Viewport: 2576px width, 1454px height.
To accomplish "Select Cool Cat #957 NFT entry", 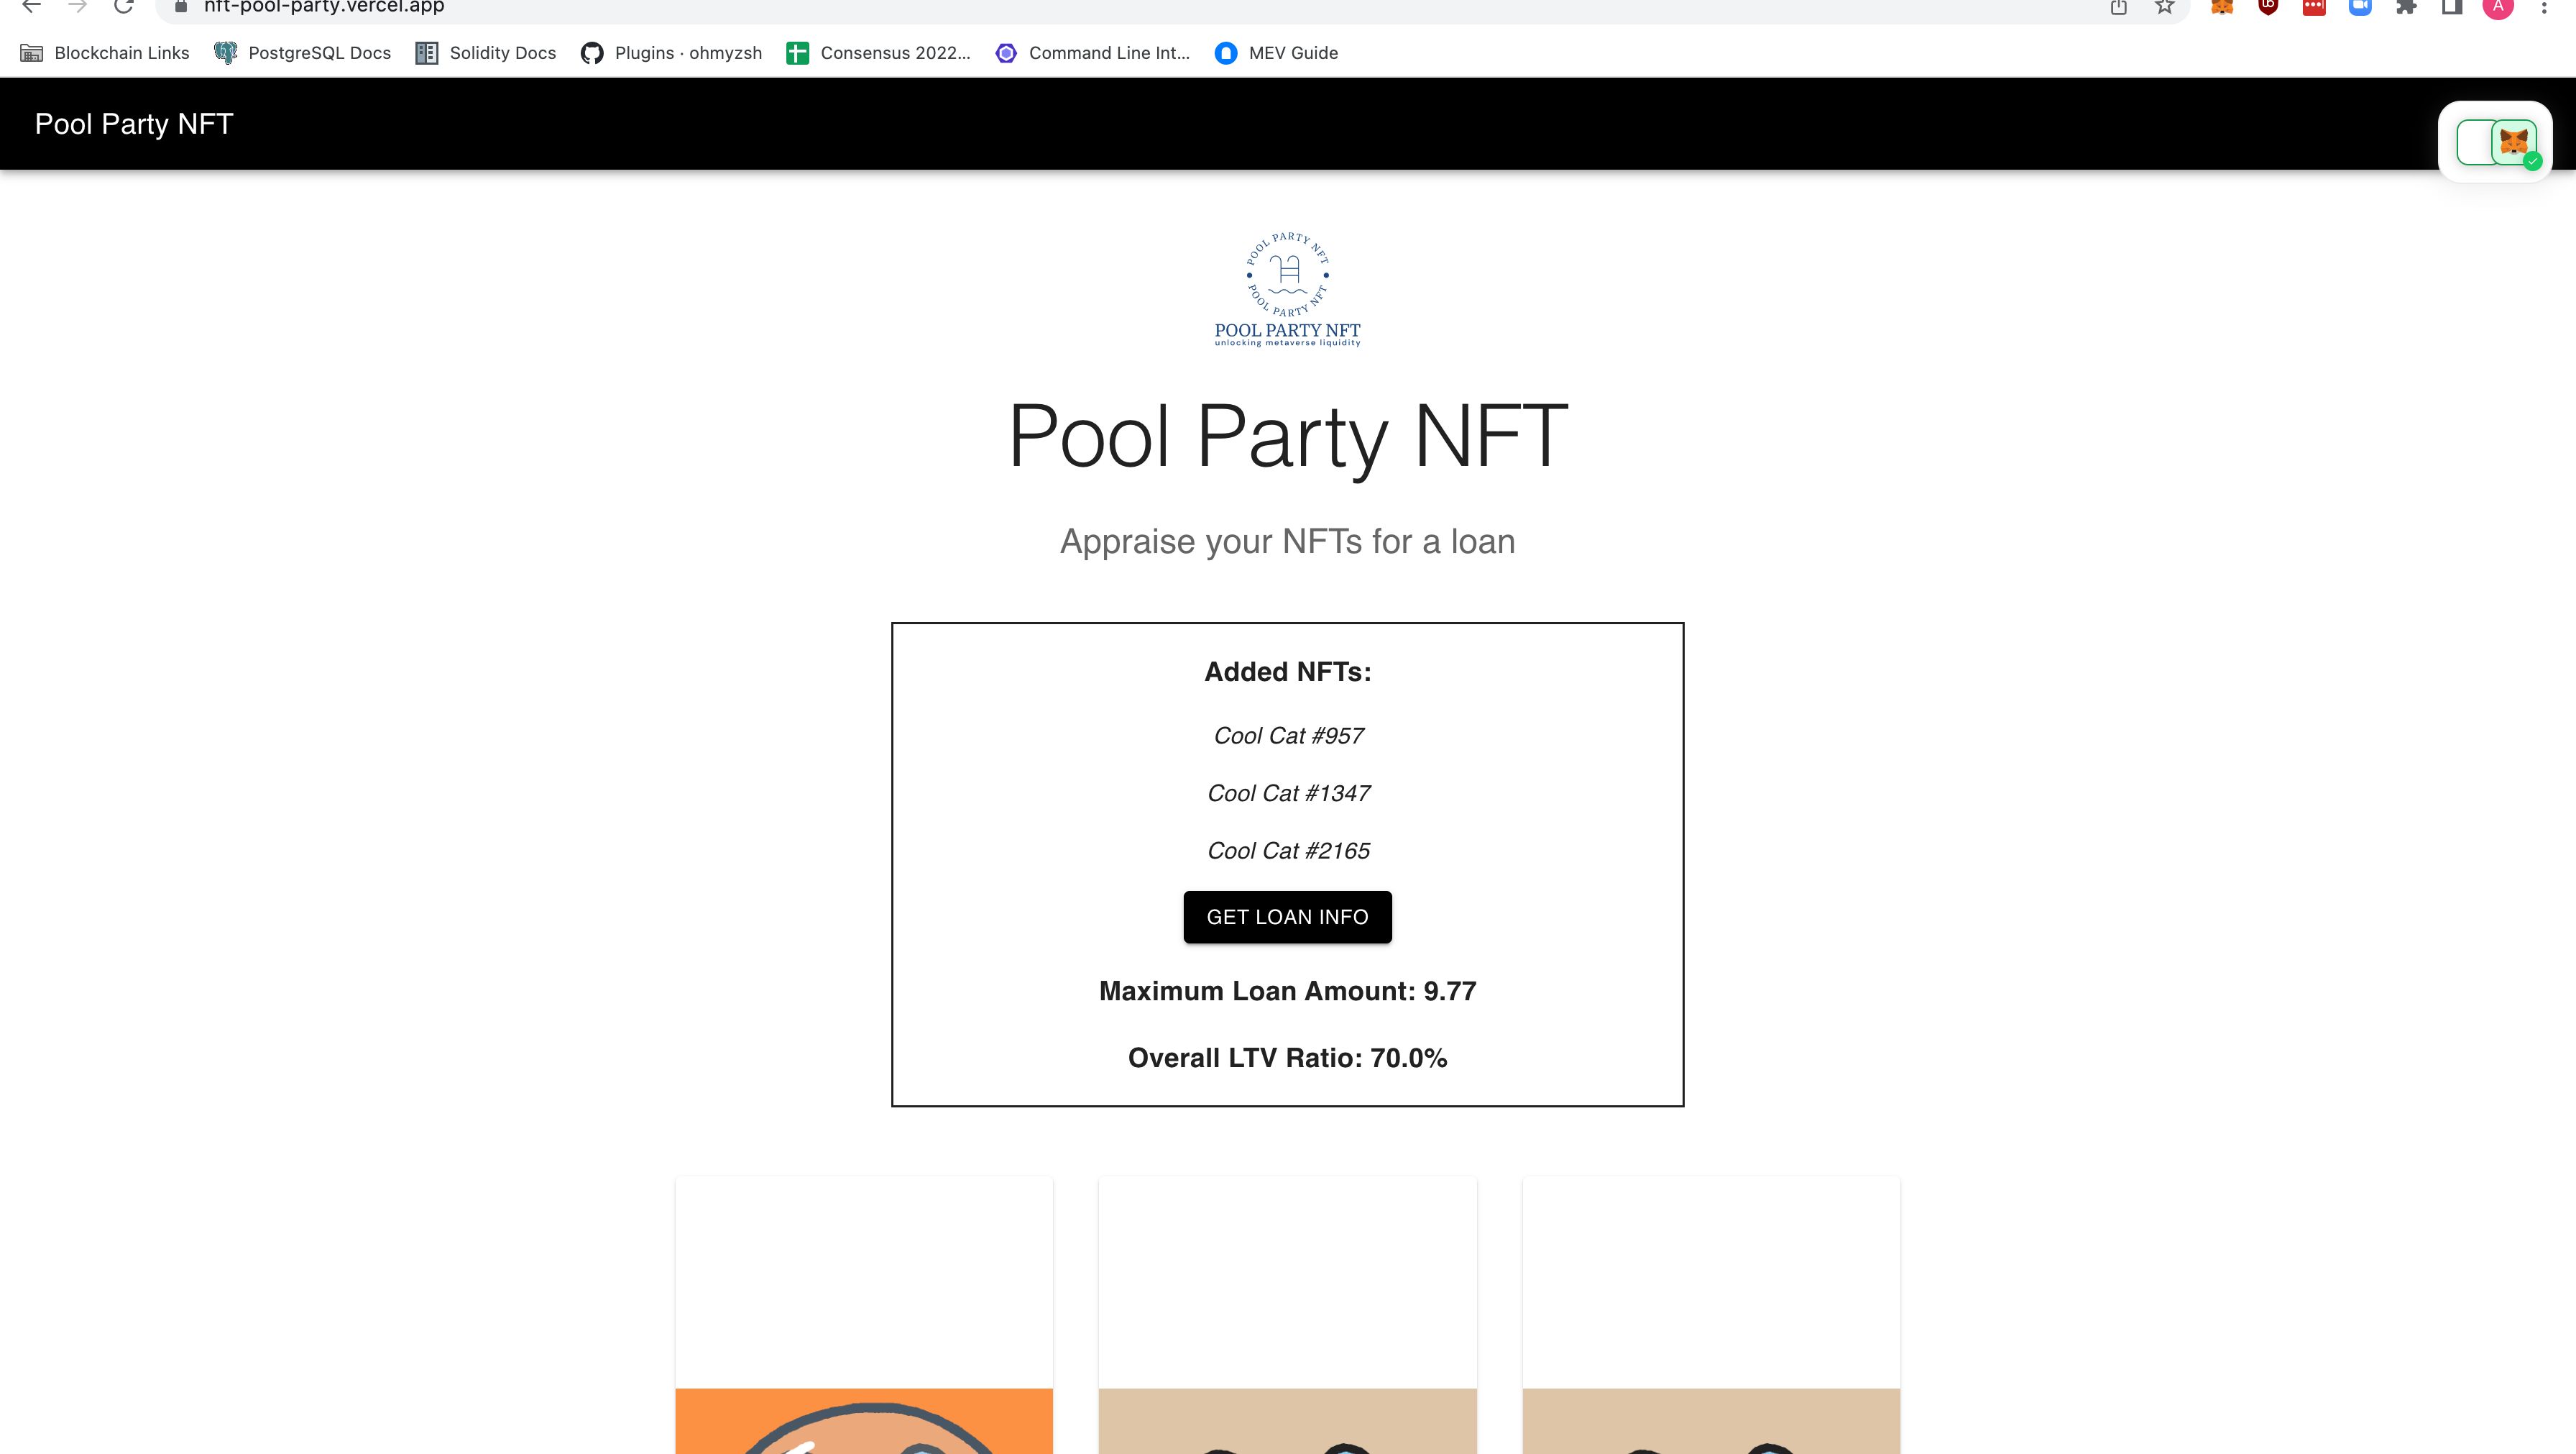I will pos(1287,735).
